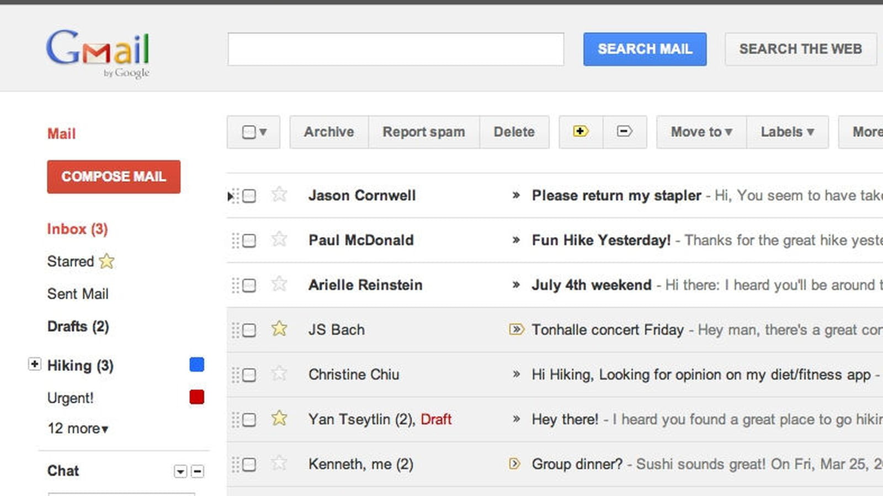Archive the selected messages
The width and height of the screenshot is (883, 496).
329,132
